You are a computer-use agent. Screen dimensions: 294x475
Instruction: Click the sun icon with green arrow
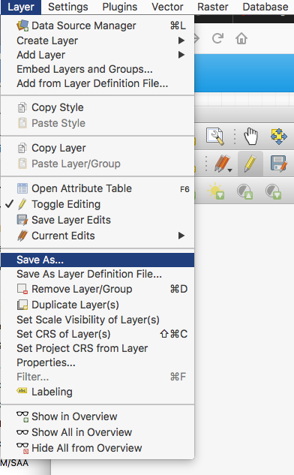(x=215, y=191)
